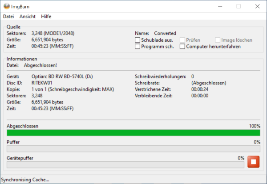
Task: Click the green Abgeschlossen progress bar
Action: tap(133, 133)
